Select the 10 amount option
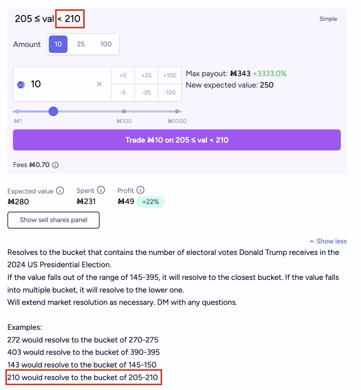 [58, 44]
